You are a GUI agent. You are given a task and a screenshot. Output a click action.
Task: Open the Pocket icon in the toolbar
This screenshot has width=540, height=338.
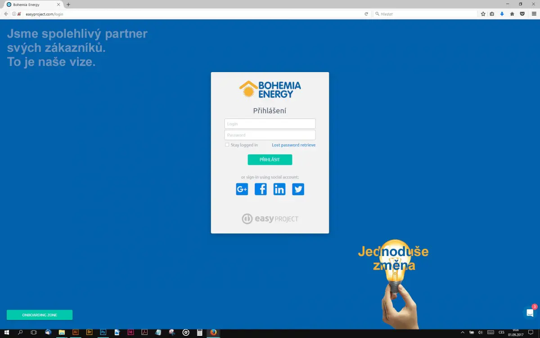coord(522,14)
